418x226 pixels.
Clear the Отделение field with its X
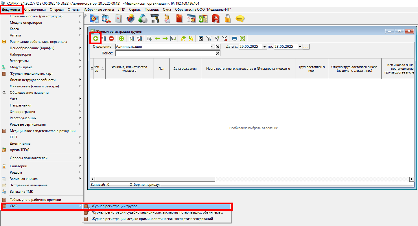218,47
